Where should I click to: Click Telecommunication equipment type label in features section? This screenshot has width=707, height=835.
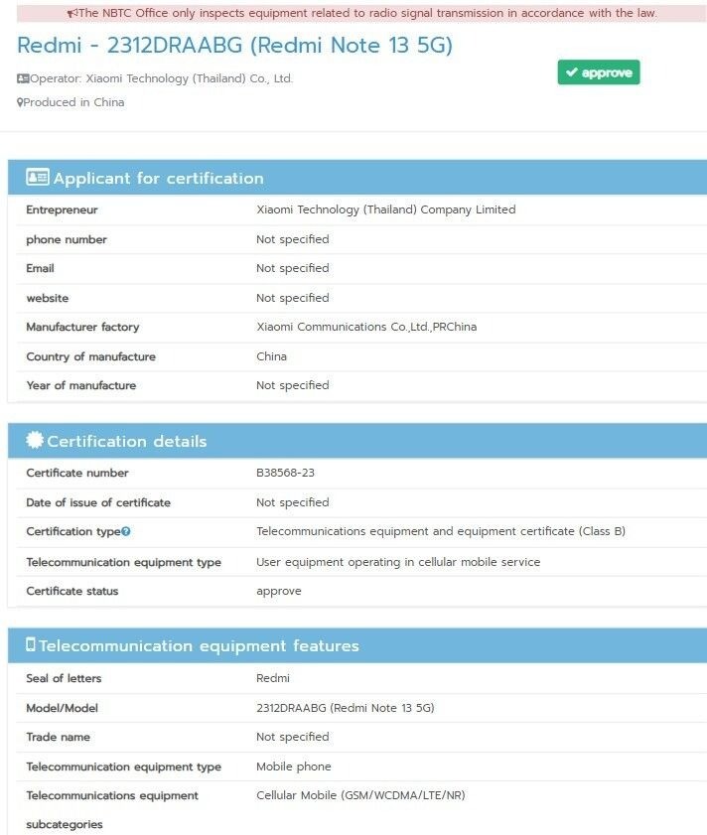point(123,766)
